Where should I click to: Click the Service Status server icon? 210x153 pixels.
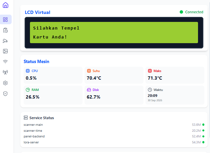(26, 117)
